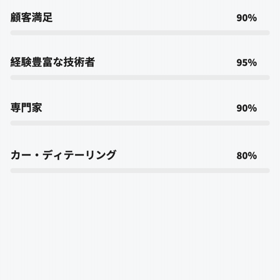Viewport: 280px width, 280px height.
Task: Click the 95% percentage value
Action: 246,63
